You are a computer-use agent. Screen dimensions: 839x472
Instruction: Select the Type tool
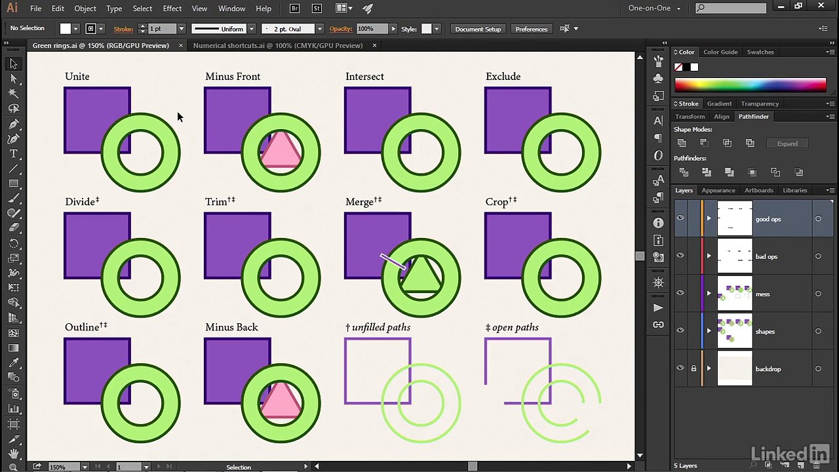[13, 154]
